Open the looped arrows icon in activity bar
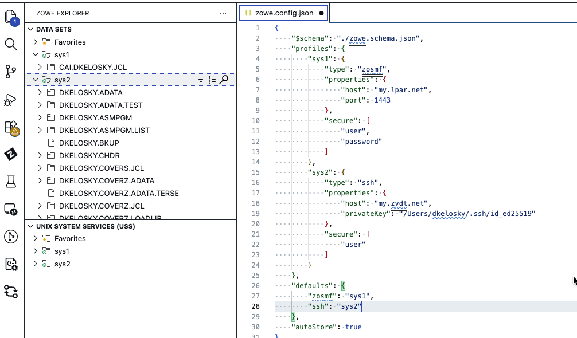The height and width of the screenshot is (338, 577). click(11, 292)
